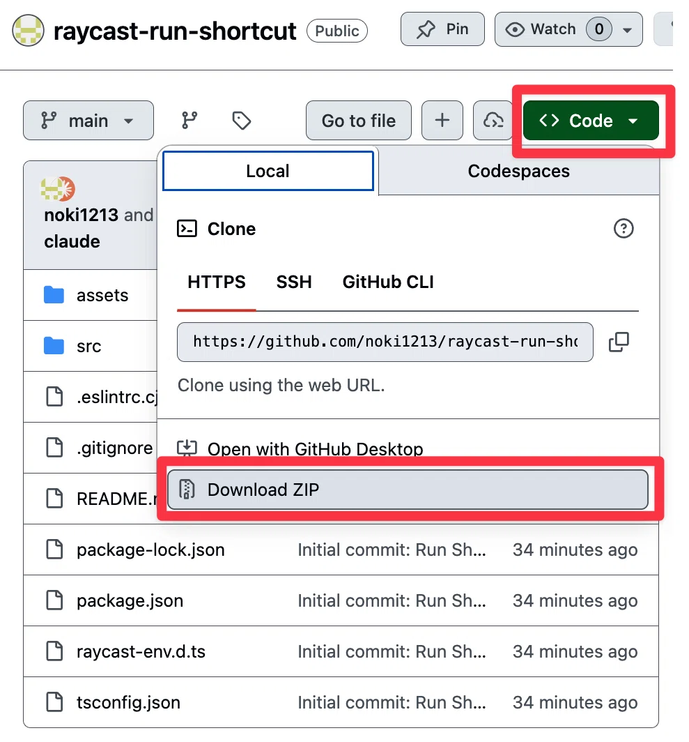Click the eye icon on Watch button
The height and width of the screenshot is (742, 689).
click(x=515, y=30)
